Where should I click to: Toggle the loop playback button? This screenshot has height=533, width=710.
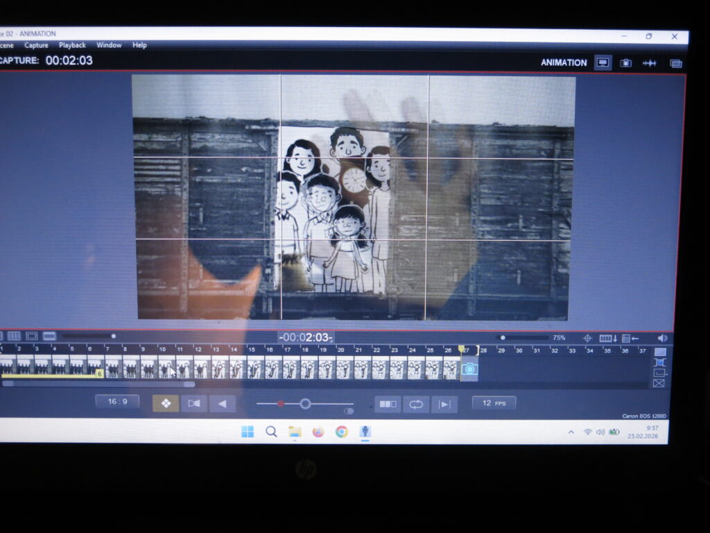(416, 404)
